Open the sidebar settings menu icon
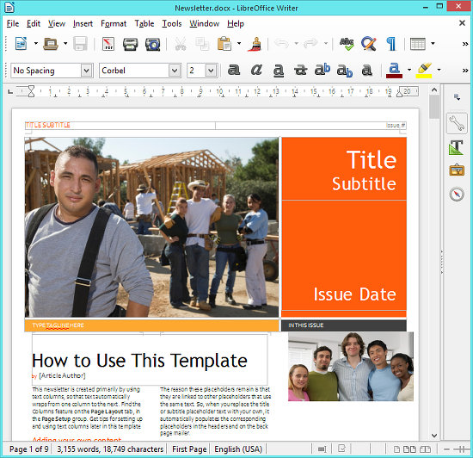473x458 pixels. pos(457,97)
